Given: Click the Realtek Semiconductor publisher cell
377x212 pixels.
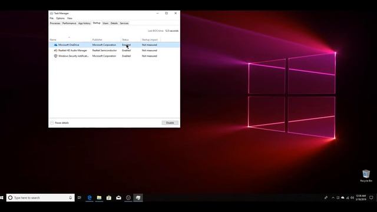Looking at the screenshot, I should 104,51.
